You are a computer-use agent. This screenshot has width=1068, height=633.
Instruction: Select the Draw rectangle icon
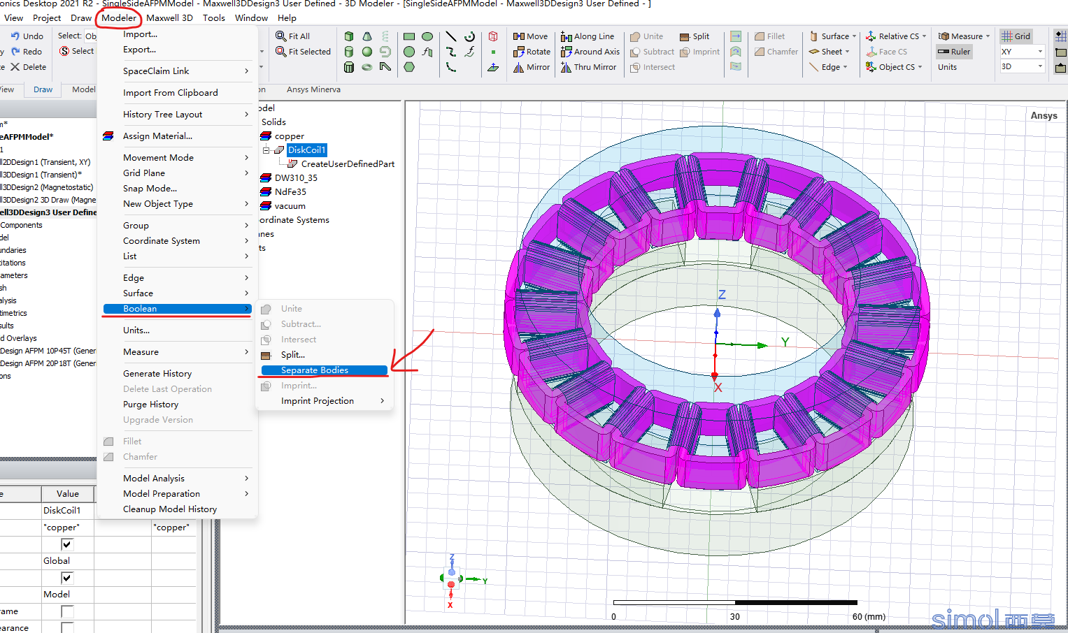(x=409, y=36)
